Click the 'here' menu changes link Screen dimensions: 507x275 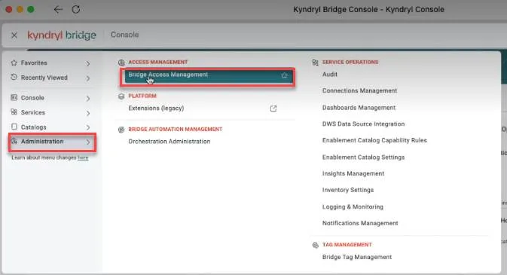point(83,157)
